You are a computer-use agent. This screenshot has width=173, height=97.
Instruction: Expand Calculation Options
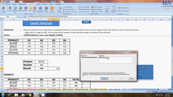tap(114, 9)
